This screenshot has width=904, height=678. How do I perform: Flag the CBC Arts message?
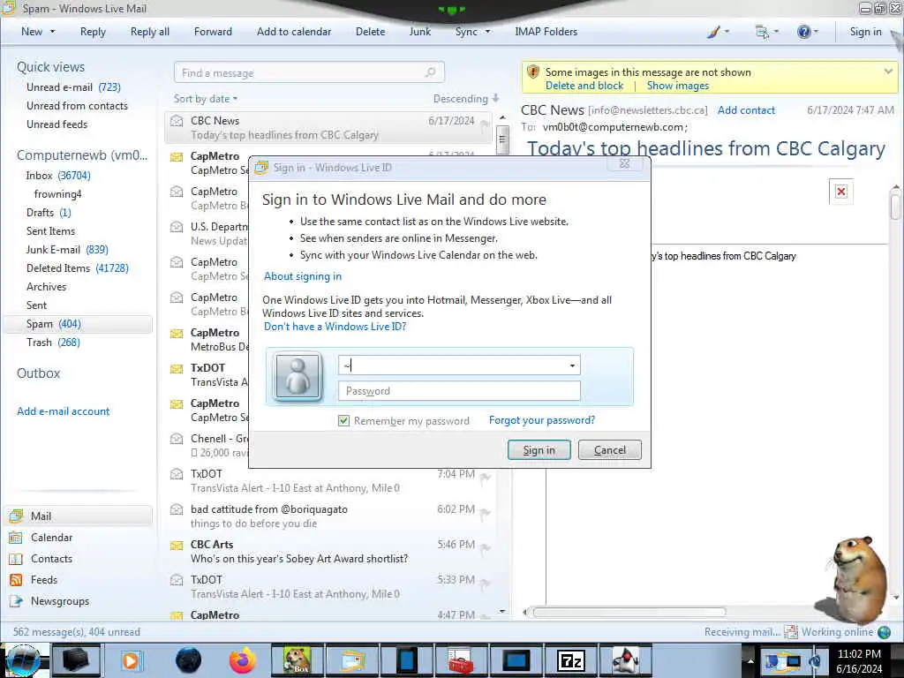[486, 547]
